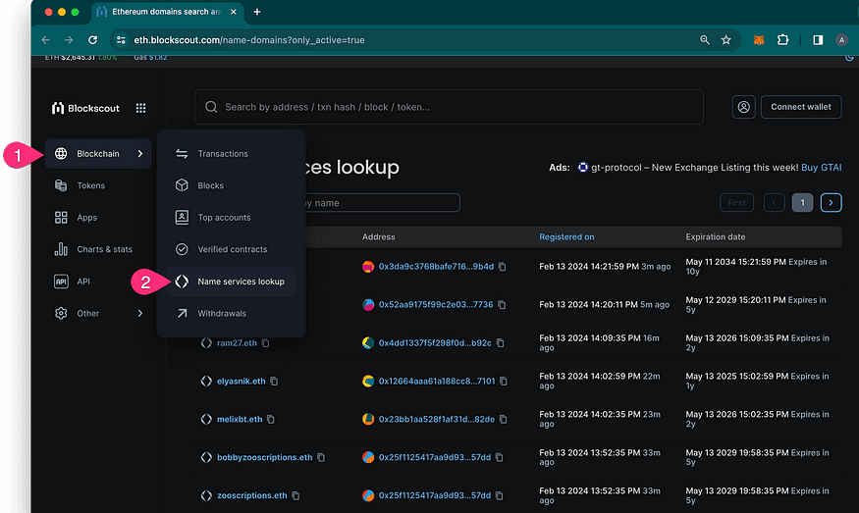Go back in browser history
Screen dimensions: 859x513
pos(45,40)
